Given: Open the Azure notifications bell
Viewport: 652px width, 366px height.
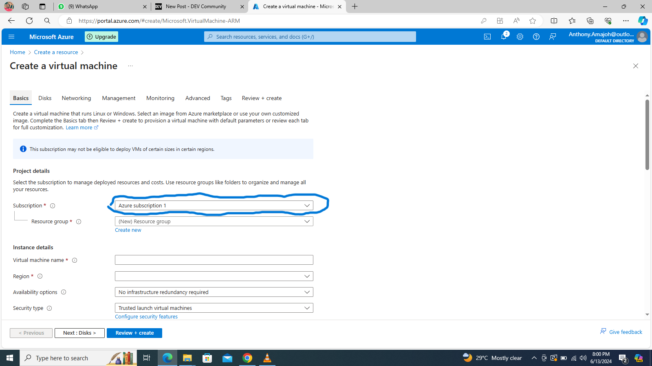Looking at the screenshot, I should (x=504, y=37).
